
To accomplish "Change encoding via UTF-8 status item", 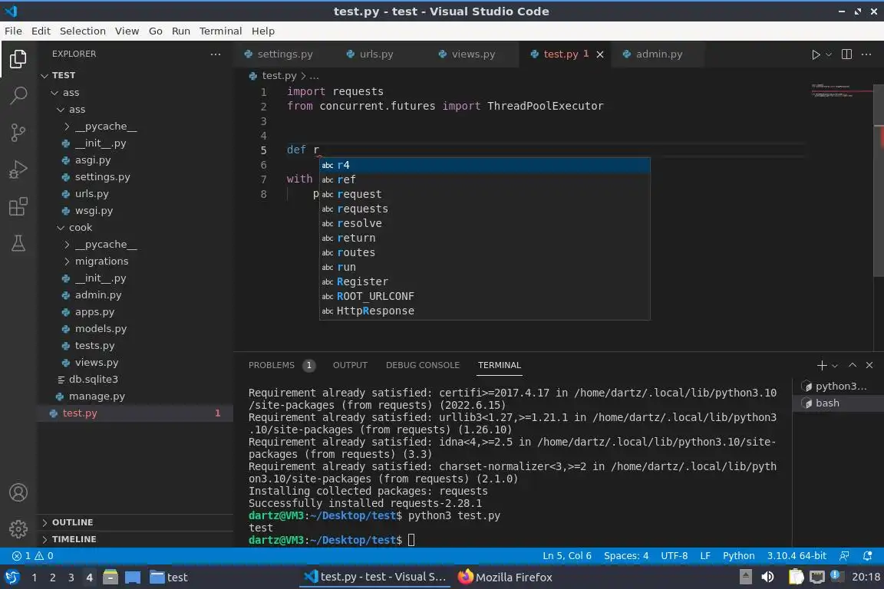I will (674, 556).
